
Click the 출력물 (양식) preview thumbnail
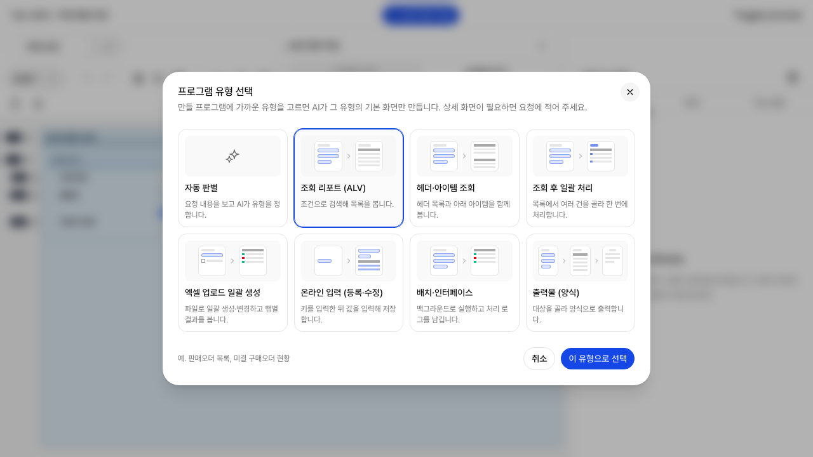click(x=581, y=261)
